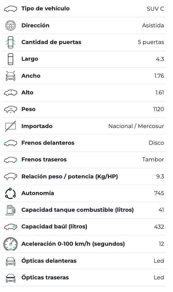The height and width of the screenshot is (292, 173).
Task: Click the circular nodes icon for Autonomía
Action: [11, 193]
